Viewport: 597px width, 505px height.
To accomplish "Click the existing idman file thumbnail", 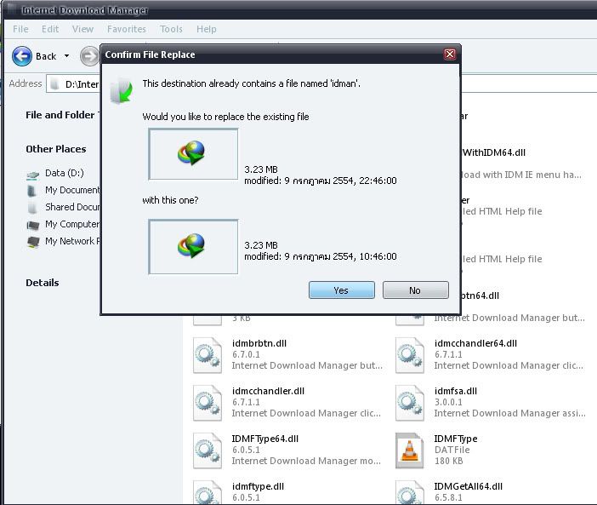I will 193,154.
